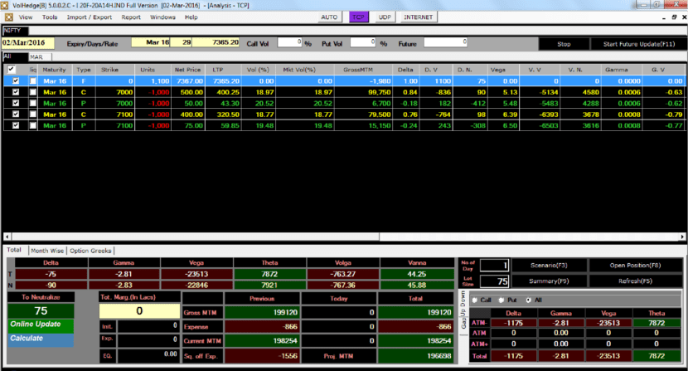Click the Stop button
The height and width of the screenshot is (371, 688).
pyautogui.click(x=564, y=44)
